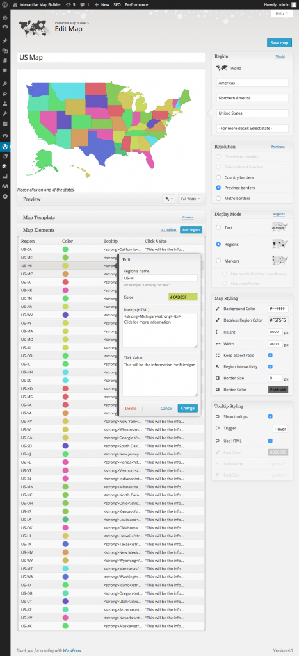Open the WordPress logo menu
Image resolution: width=299 pixels, height=656 pixels.
(5, 4)
